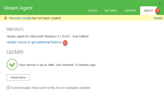The width and height of the screenshot is (164, 107).
Task: Select the ABOUT tab
Action: [x=148, y=11]
